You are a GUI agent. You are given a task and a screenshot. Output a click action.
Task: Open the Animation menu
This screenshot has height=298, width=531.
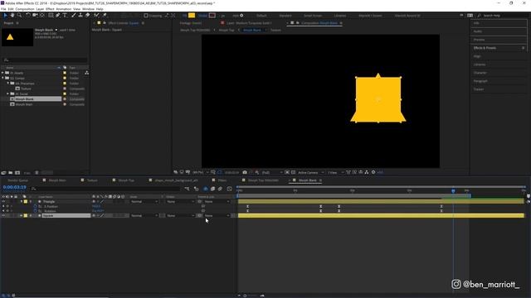click(63, 9)
